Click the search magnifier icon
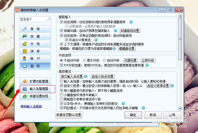 pyautogui.click(x=49, y=19)
